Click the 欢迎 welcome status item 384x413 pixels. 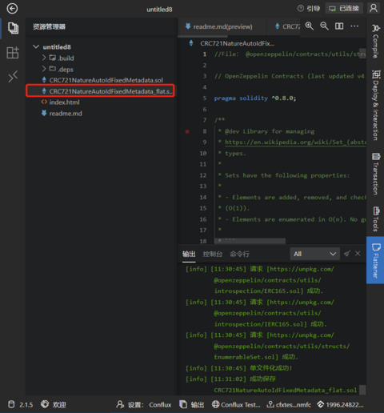(x=54, y=404)
